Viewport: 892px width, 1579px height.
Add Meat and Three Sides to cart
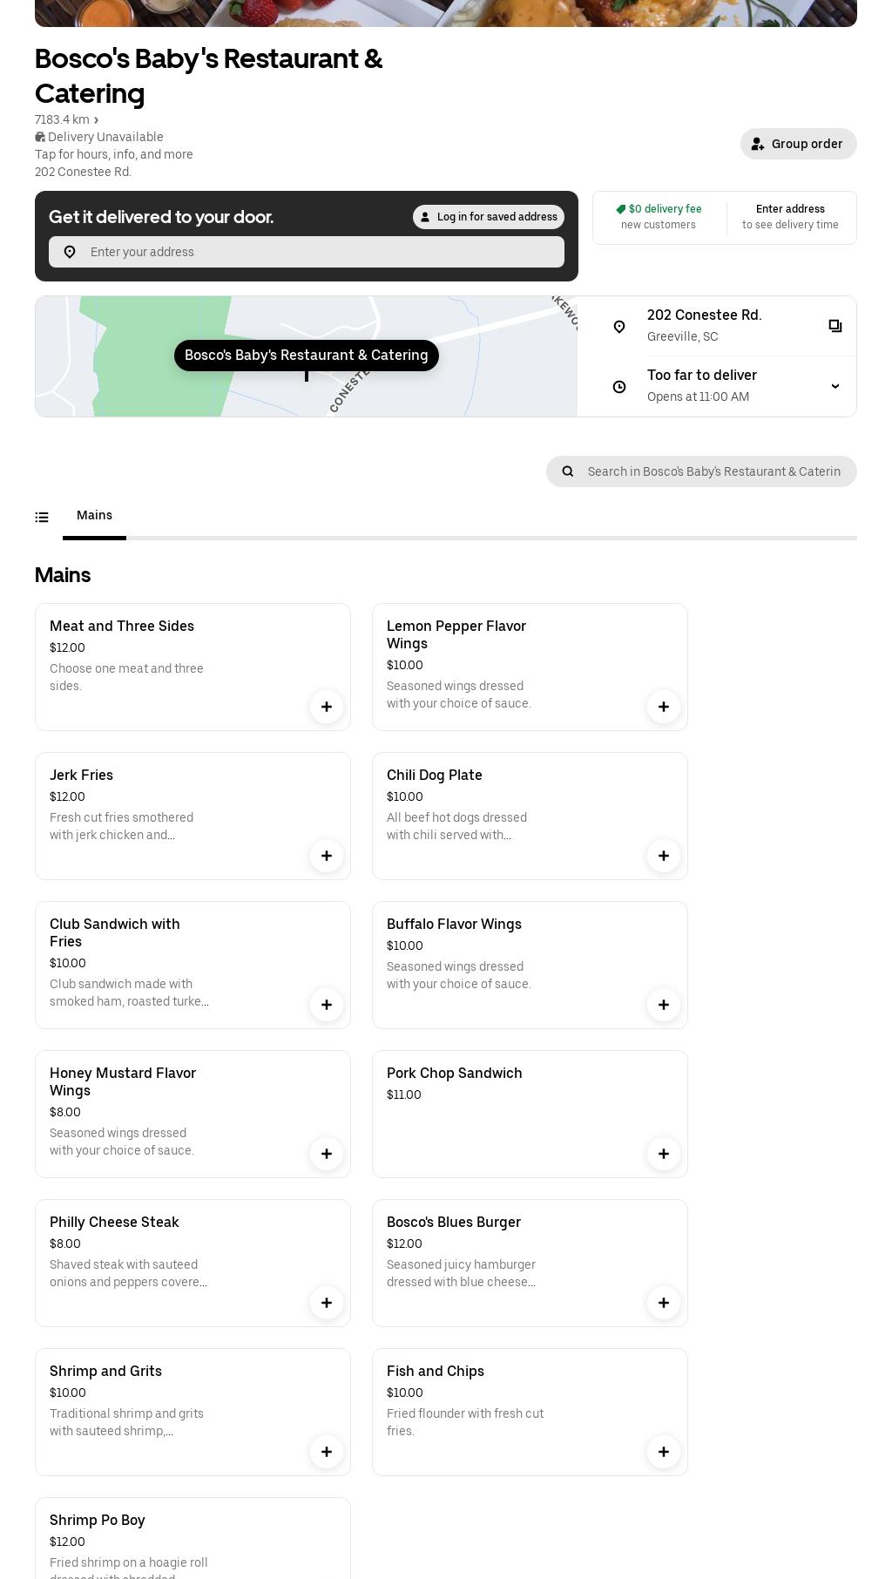pos(326,707)
